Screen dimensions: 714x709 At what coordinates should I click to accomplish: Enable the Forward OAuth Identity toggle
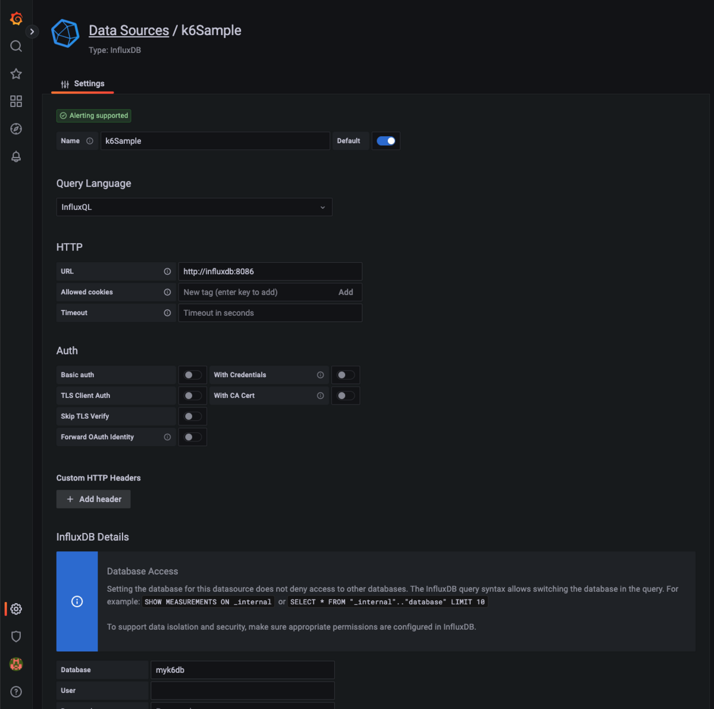point(192,437)
